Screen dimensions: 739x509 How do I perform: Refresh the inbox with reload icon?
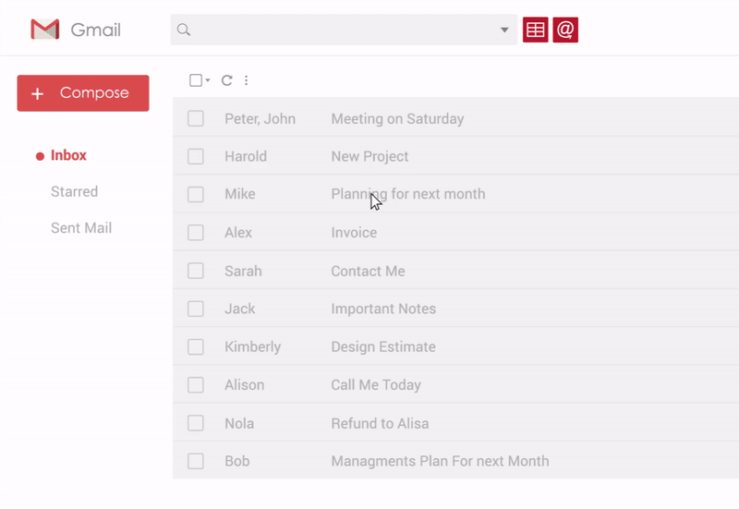click(227, 80)
